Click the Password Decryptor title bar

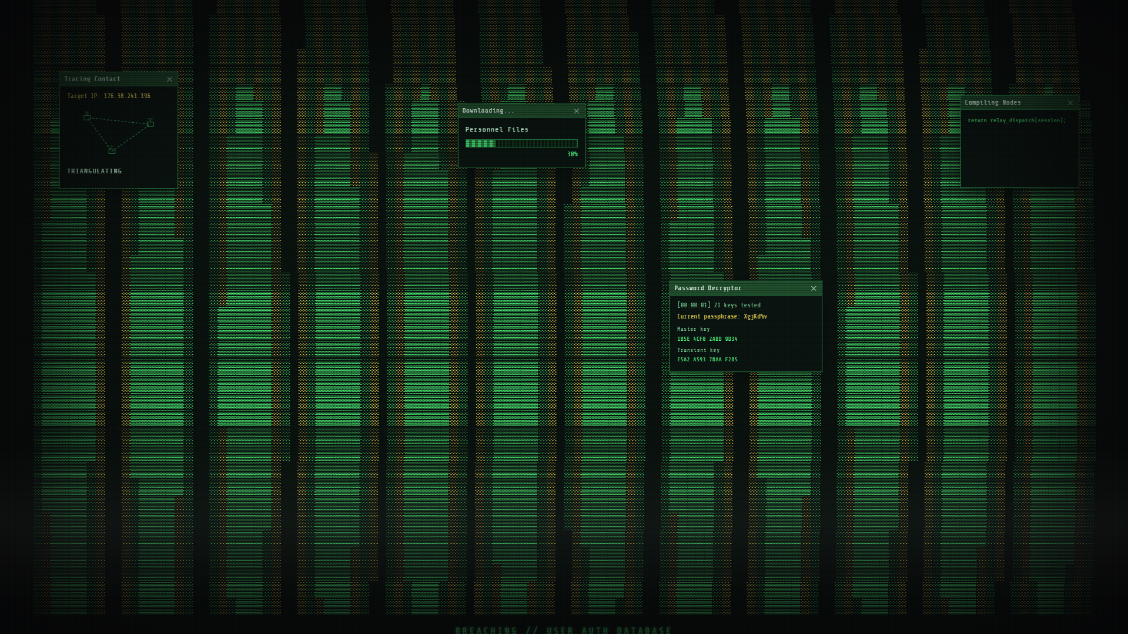[x=745, y=289]
